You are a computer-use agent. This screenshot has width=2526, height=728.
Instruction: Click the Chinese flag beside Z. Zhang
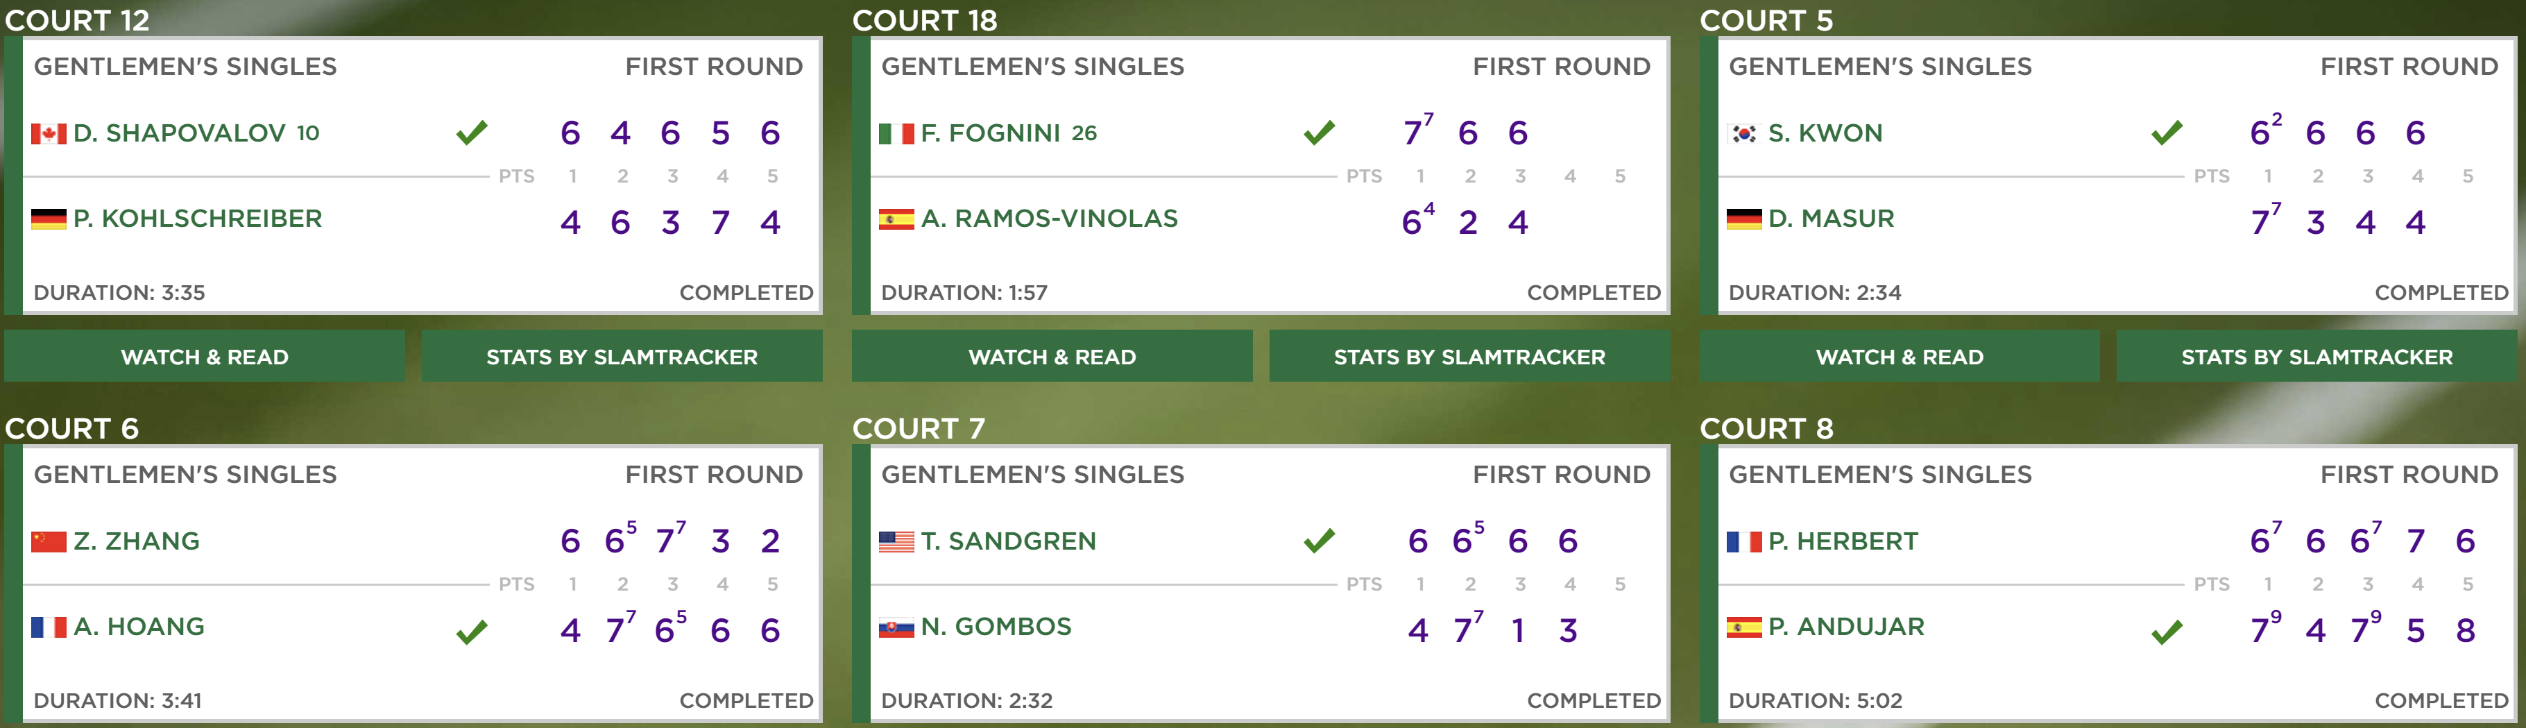[x=48, y=541]
